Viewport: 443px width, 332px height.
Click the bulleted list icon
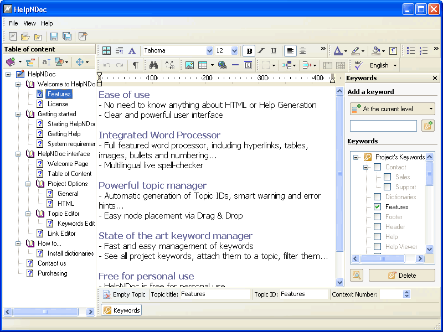pos(411,51)
